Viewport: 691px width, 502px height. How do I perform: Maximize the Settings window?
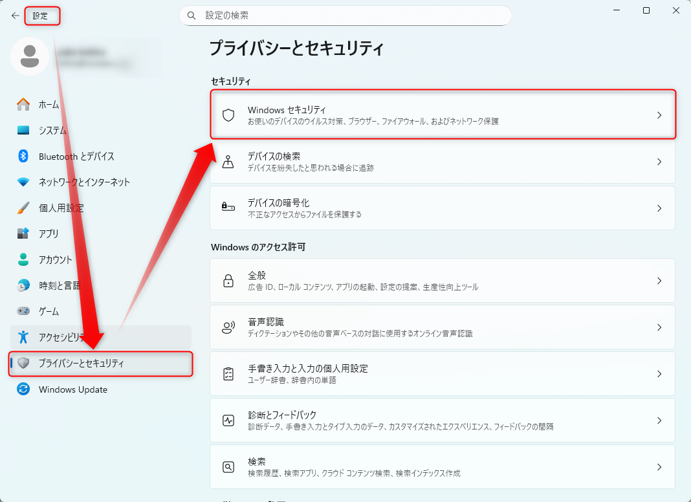pyautogui.click(x=646, y=10)
